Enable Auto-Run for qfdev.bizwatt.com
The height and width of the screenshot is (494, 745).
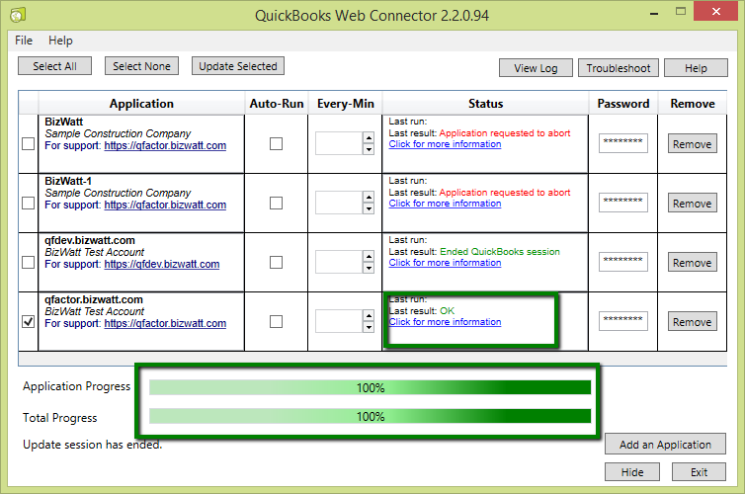pyautogui.click(x=276, y=262)
